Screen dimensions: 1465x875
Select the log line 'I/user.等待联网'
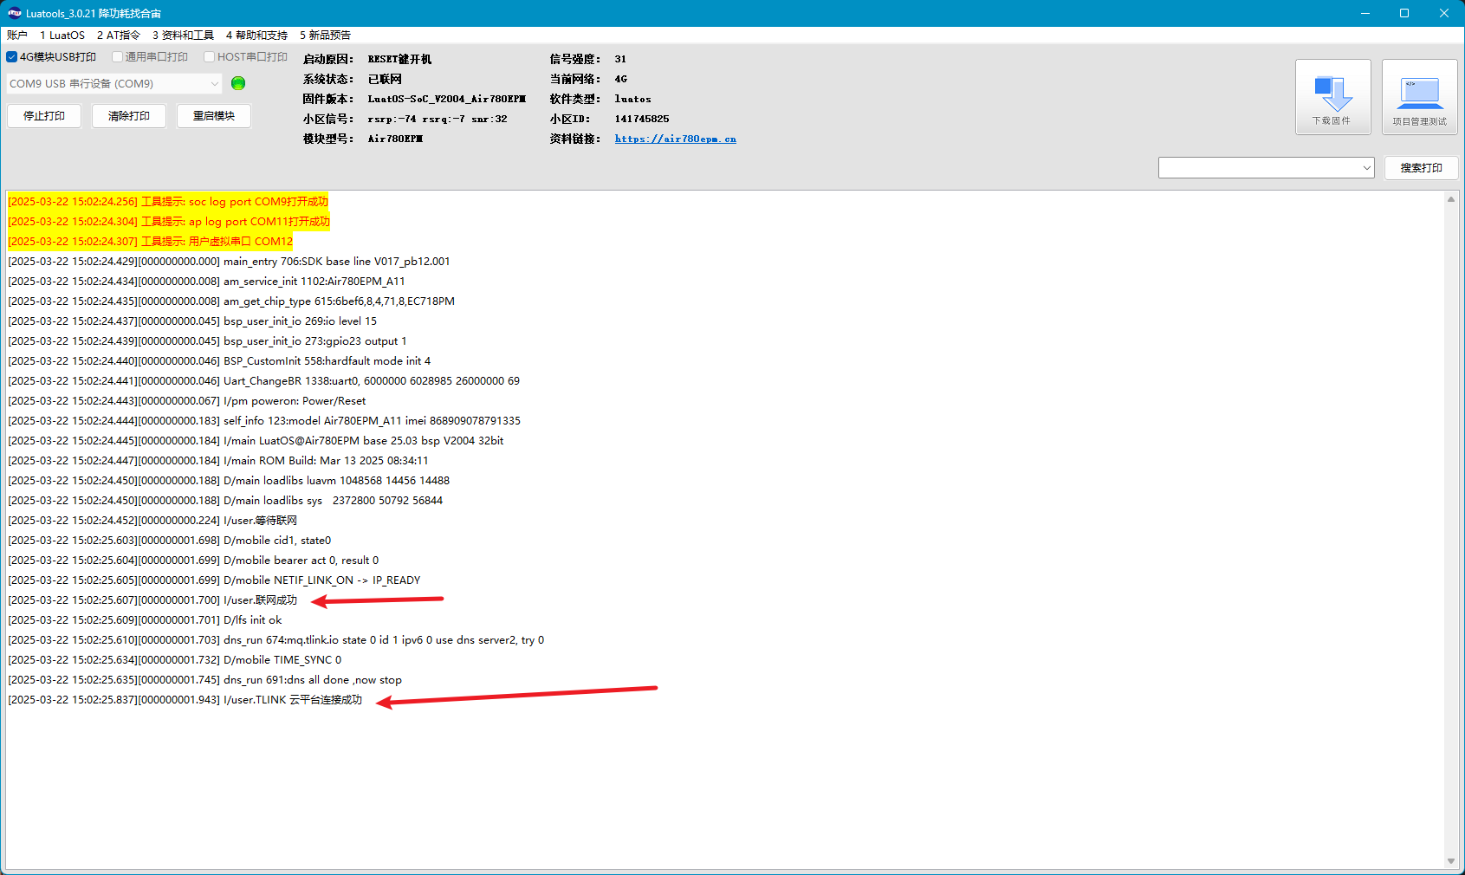pos(152,521)
